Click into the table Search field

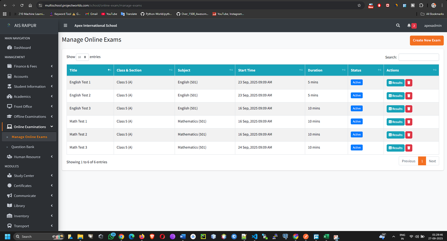(x=418, y=57)
